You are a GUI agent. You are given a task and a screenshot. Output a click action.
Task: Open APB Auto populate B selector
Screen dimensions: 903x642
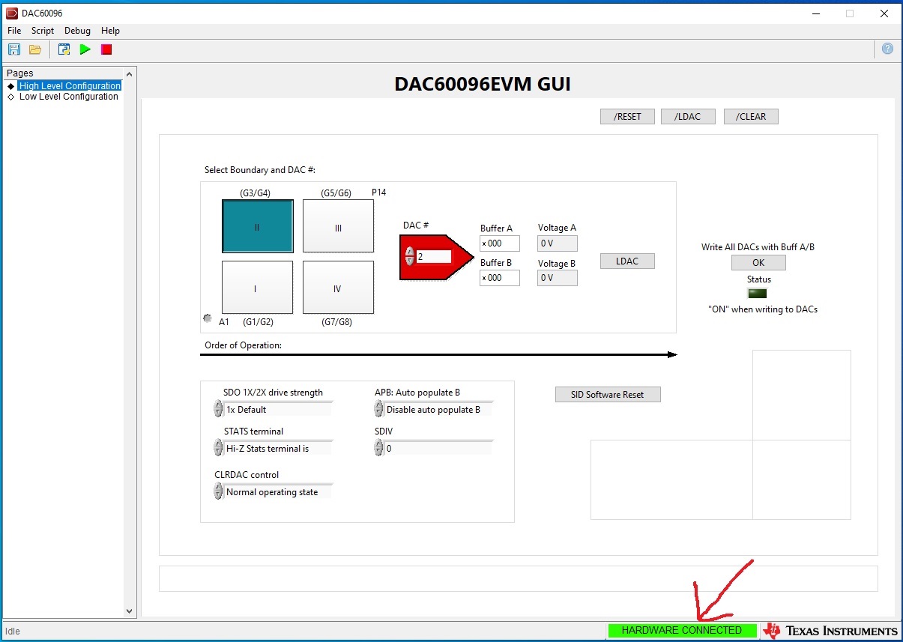(x=438, y=410)
